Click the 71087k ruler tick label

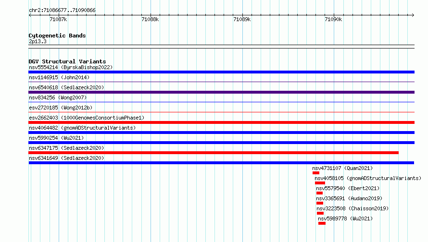point(58,19)
